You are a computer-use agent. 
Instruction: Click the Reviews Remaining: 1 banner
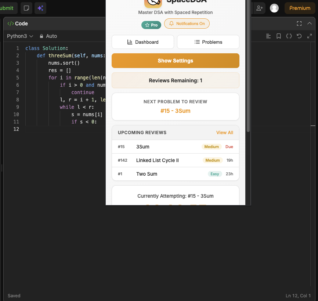(x=176, y=80)
